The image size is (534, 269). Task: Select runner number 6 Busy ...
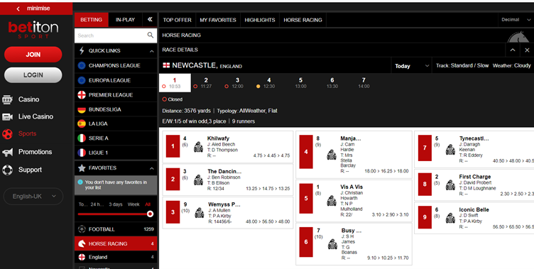(x=306, y=242)
